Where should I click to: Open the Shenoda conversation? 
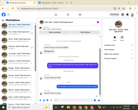pos(17,47)
